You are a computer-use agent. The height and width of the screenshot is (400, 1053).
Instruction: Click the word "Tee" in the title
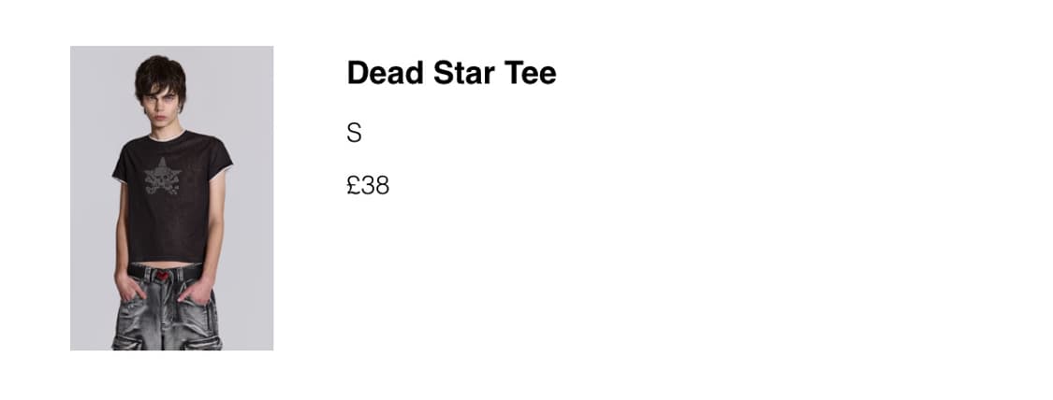pos(531,73)
